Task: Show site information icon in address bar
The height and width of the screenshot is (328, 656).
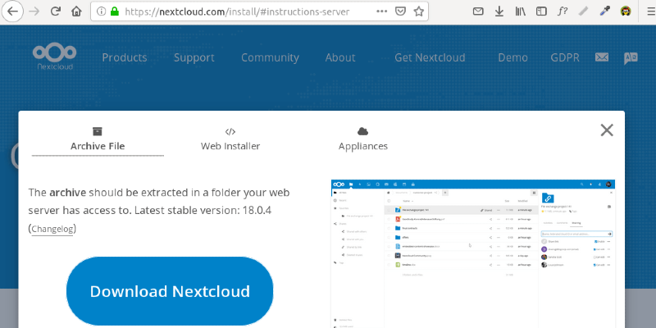Action: click(x=101, y=11)
